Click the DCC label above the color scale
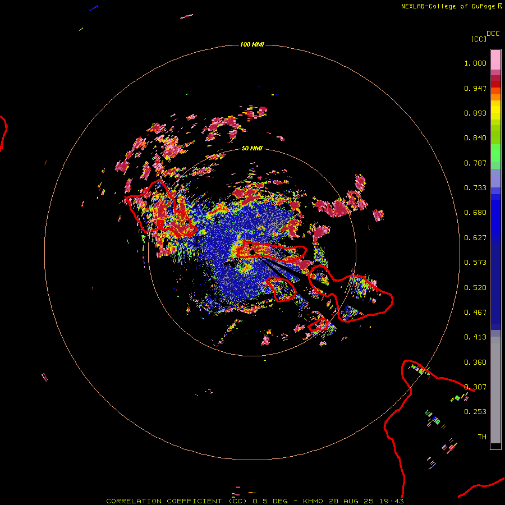Viewport: 505px width, 505px height. [493, 34]
